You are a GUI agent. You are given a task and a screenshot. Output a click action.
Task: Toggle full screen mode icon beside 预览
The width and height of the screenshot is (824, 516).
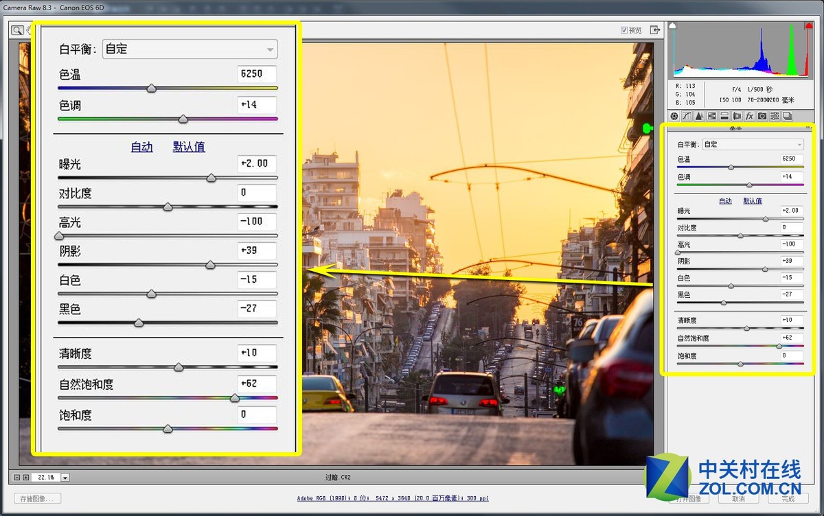click(x=655, y=30)
